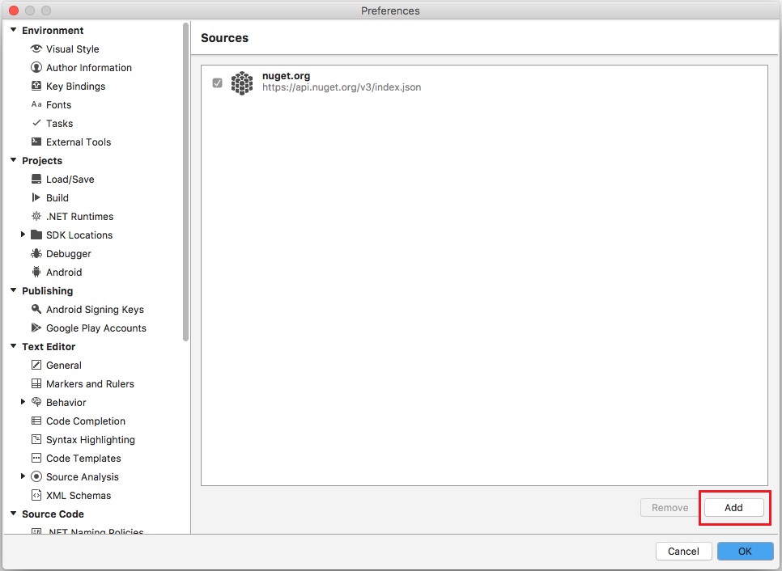
Task: Click the Debugger bug icon
Action: tap(36, 254)
